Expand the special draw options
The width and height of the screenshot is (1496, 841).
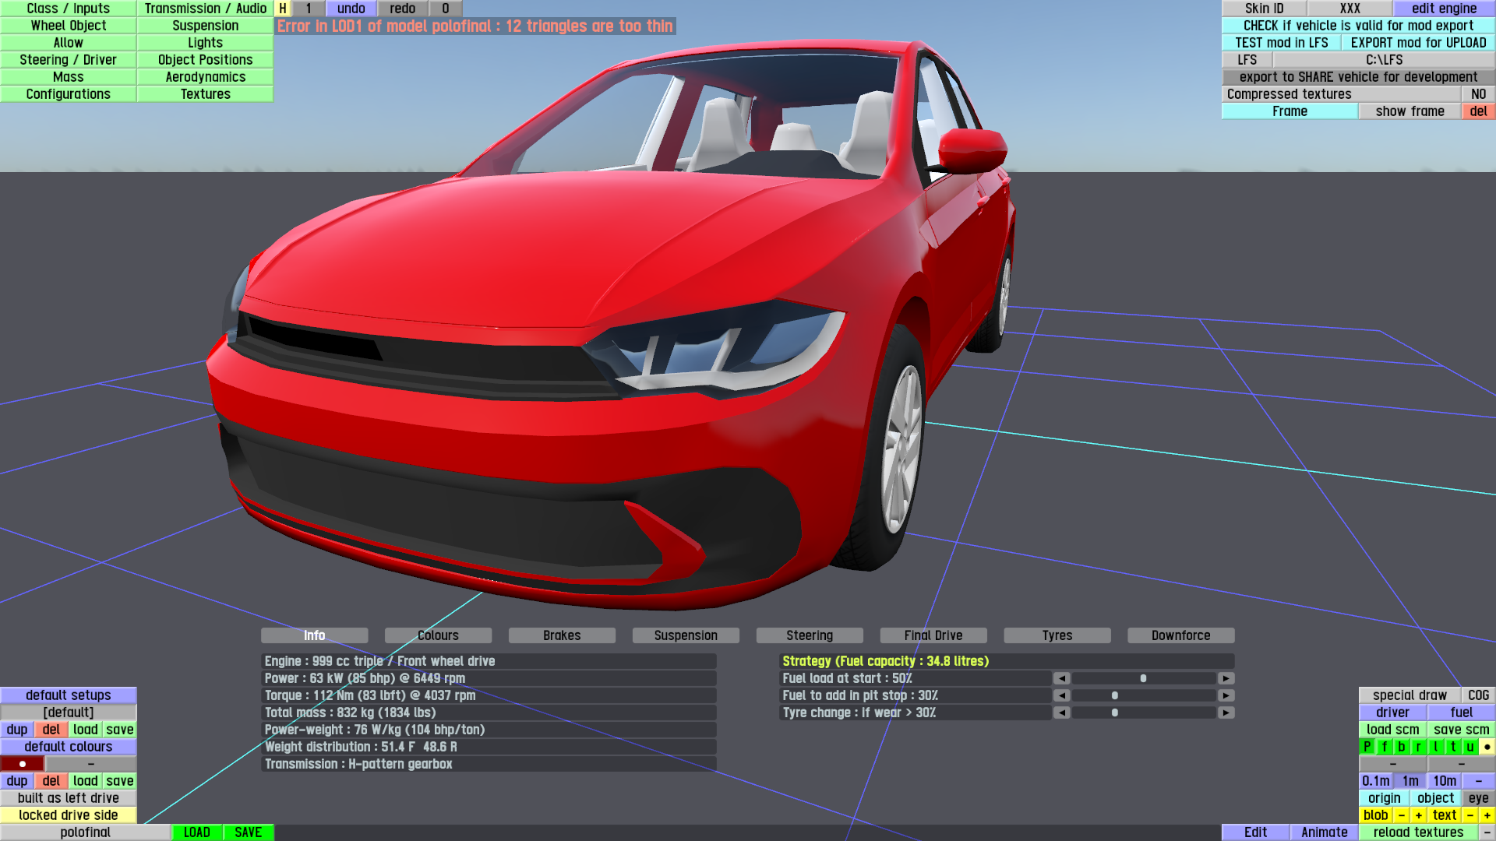click(1409, 695)
